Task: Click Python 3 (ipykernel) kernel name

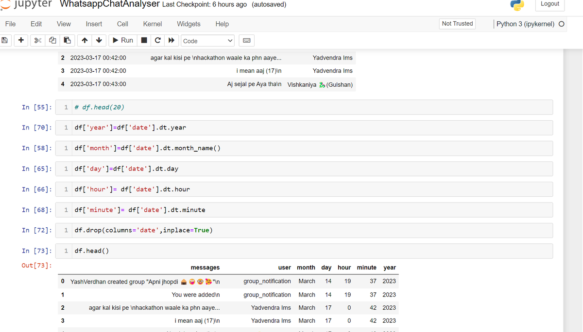Action: tap(525, 24)
